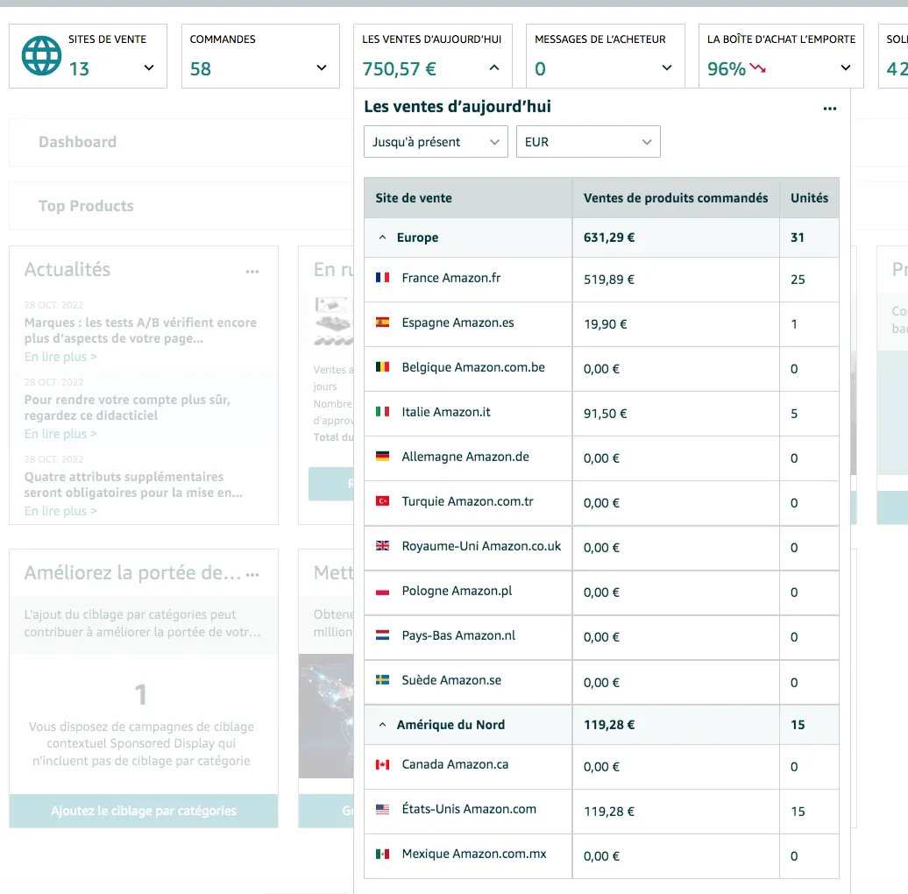Read more on the four attributes news
Screen dimensions: 908x894
coord(60,511)
